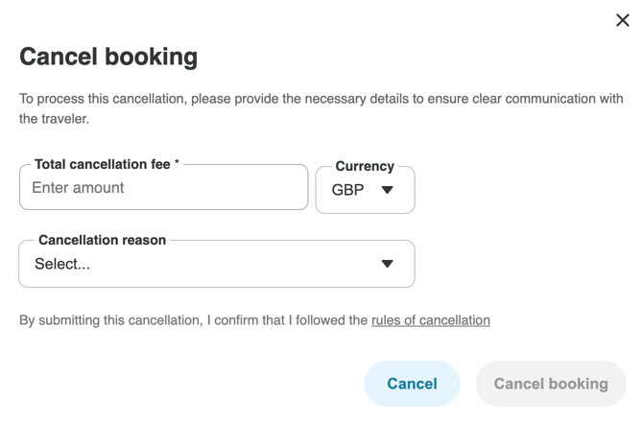643x423 pixels.
Task: Select the "GBP" currency value text
Action: click(347, 190)
